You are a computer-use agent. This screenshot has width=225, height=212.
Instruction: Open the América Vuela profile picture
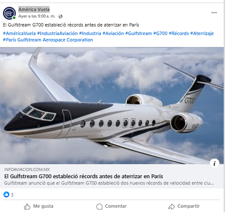point(9,13)
